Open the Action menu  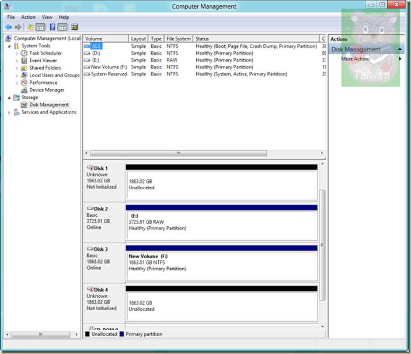(28, 17)
